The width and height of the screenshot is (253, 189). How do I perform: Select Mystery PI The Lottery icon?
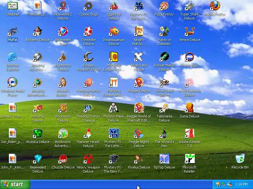pyautogui.click(x=114, y=133)
